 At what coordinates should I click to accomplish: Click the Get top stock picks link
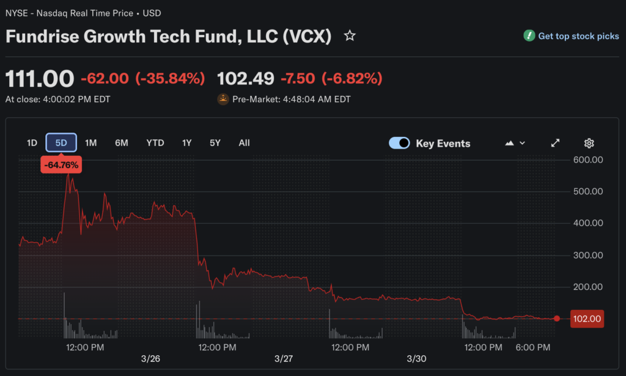(x=577, y=36)
